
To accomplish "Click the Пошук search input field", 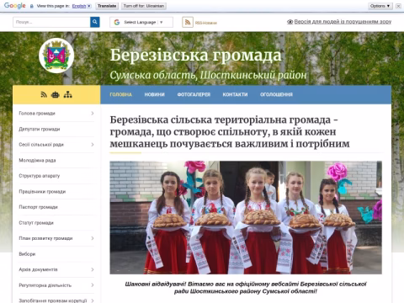I will (x=51, y=22).
